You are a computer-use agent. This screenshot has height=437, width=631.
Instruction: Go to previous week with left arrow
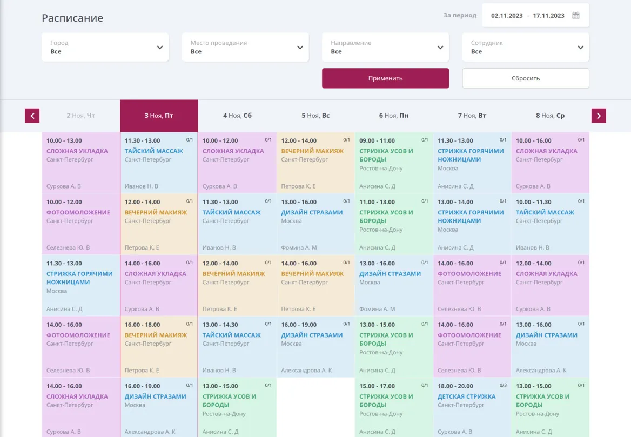[32, 116]
